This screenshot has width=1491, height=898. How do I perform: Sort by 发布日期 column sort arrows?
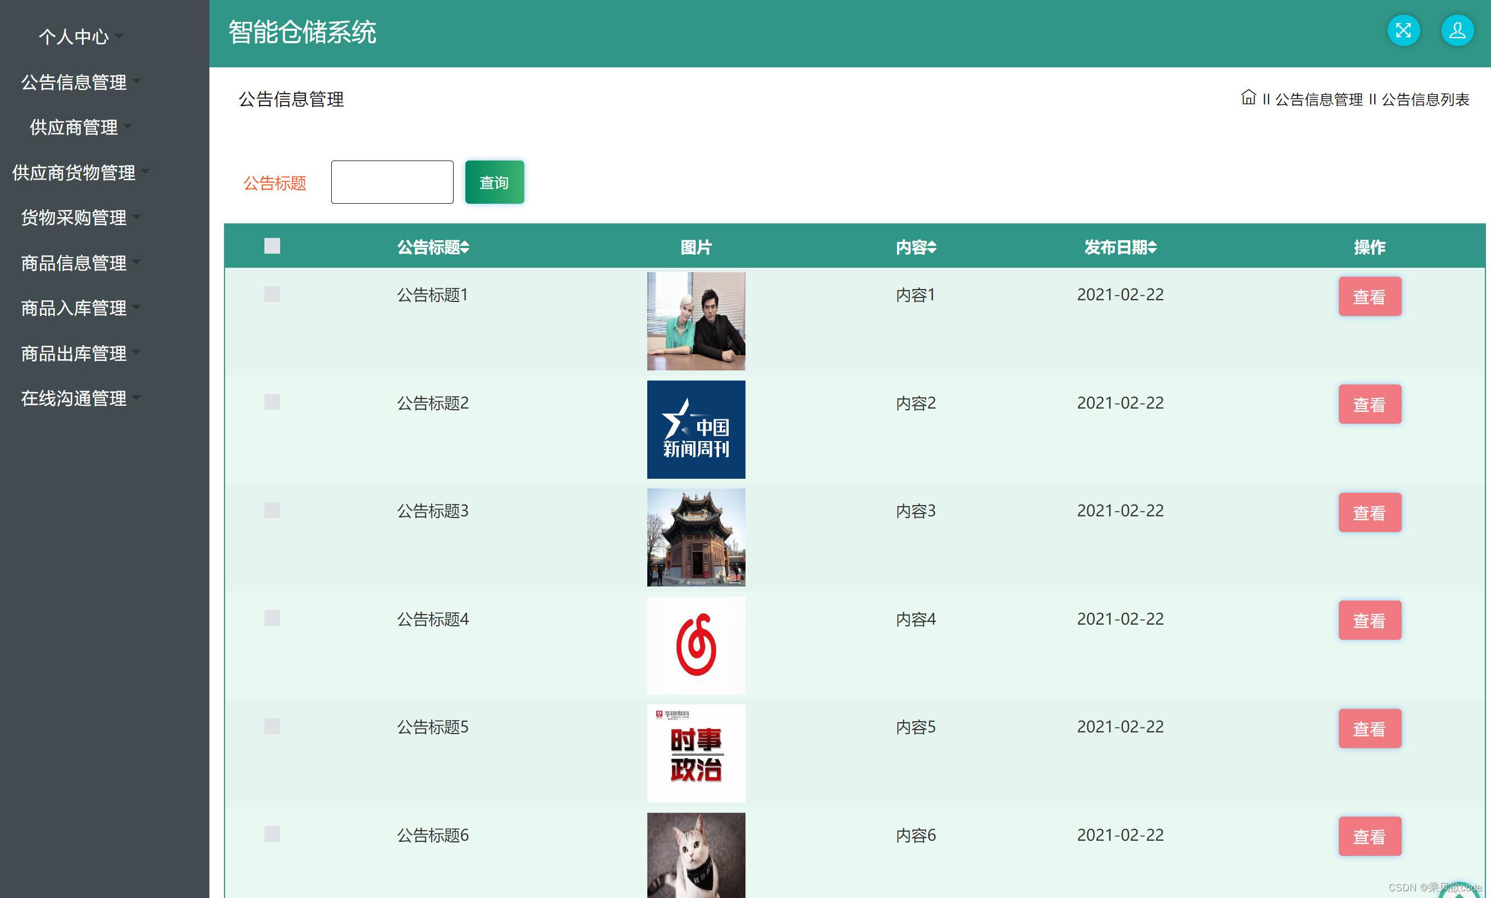point(1152,247)
